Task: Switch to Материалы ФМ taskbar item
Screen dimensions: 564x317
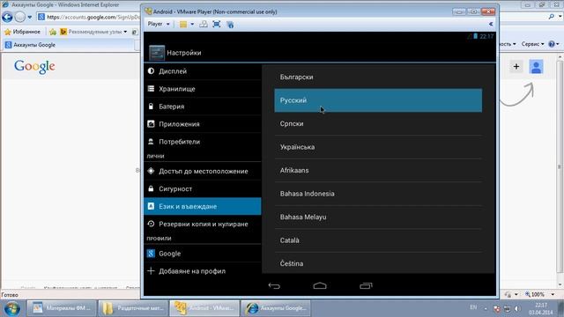Action: [63, 308]
